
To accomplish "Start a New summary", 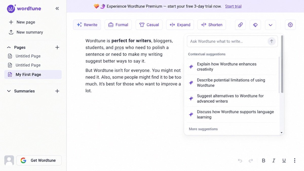I will pos(26,32).
